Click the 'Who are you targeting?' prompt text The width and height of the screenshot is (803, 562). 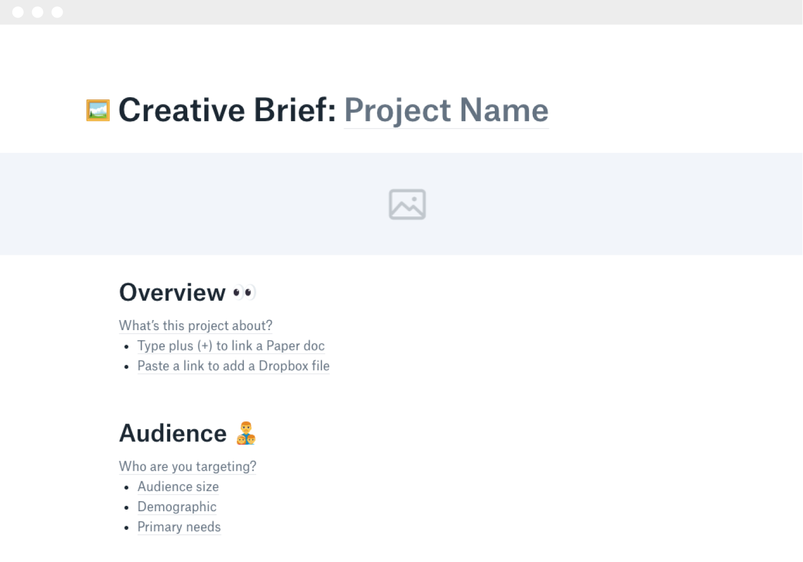pyautogui.click(x=187, y=467)
